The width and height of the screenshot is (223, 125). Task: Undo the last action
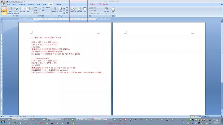pyautogui.click(x=9, y=2)
